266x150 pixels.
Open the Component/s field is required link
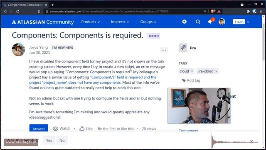(x=93, y=80)
